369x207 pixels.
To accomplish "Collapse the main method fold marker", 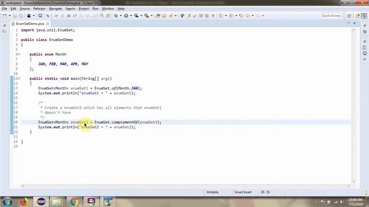I will tap(19, 78).
